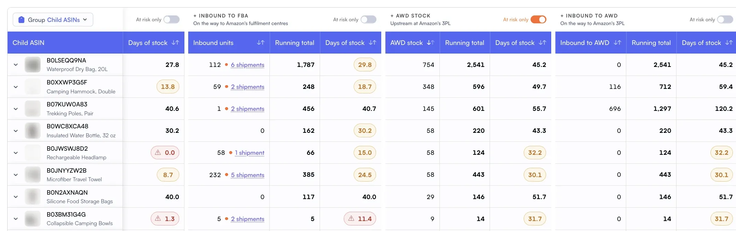Click the 18.7 days badge for Camping Hammock
This screenshot has height=231, width=736.
point(365,87)
